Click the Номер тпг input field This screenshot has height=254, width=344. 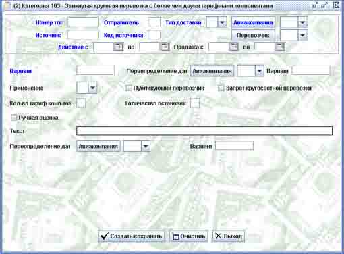click(x=83, y=22)
